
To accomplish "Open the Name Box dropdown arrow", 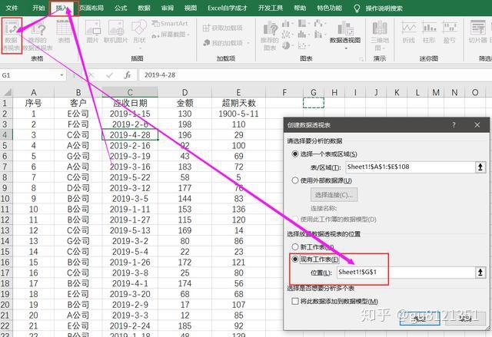I will (x=61, y=75).
